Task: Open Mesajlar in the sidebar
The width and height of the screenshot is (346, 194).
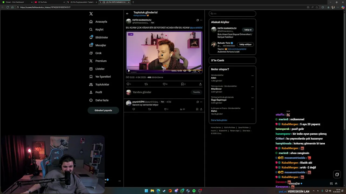Action: tap(98, 45)
